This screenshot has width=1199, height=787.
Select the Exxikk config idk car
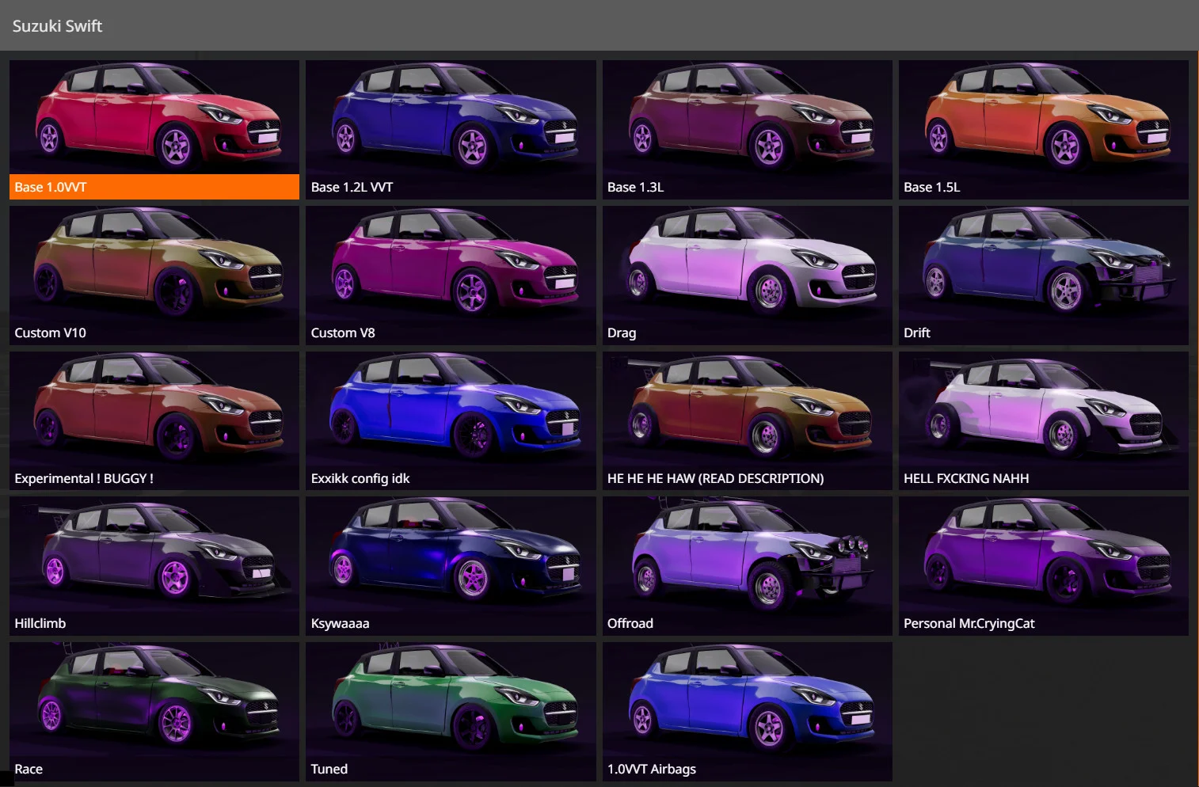tap(451, 410)
